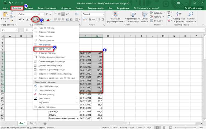Image resolution: width=206 pixels, height=129 pixels.
Task: Click the red font color A icon
Action: (x=48, y=19)
